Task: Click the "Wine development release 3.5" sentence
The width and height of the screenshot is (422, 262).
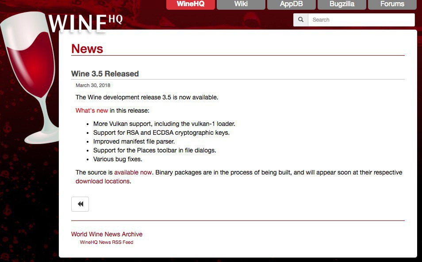Action: (147, 97)
